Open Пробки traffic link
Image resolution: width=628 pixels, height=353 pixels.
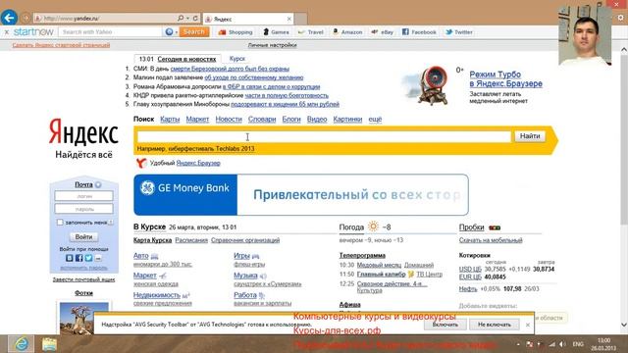pos(471,227)
